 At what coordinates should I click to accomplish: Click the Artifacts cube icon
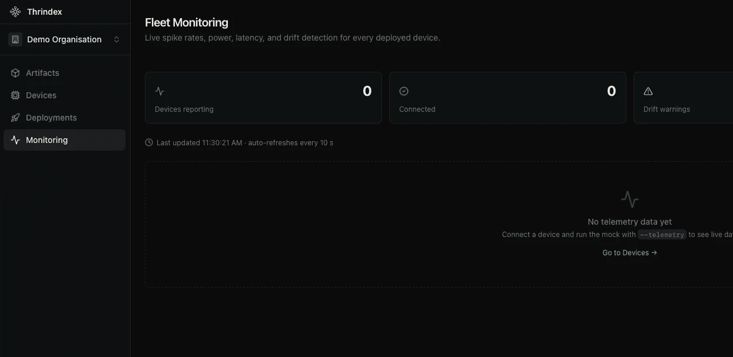tap(15, 73)
